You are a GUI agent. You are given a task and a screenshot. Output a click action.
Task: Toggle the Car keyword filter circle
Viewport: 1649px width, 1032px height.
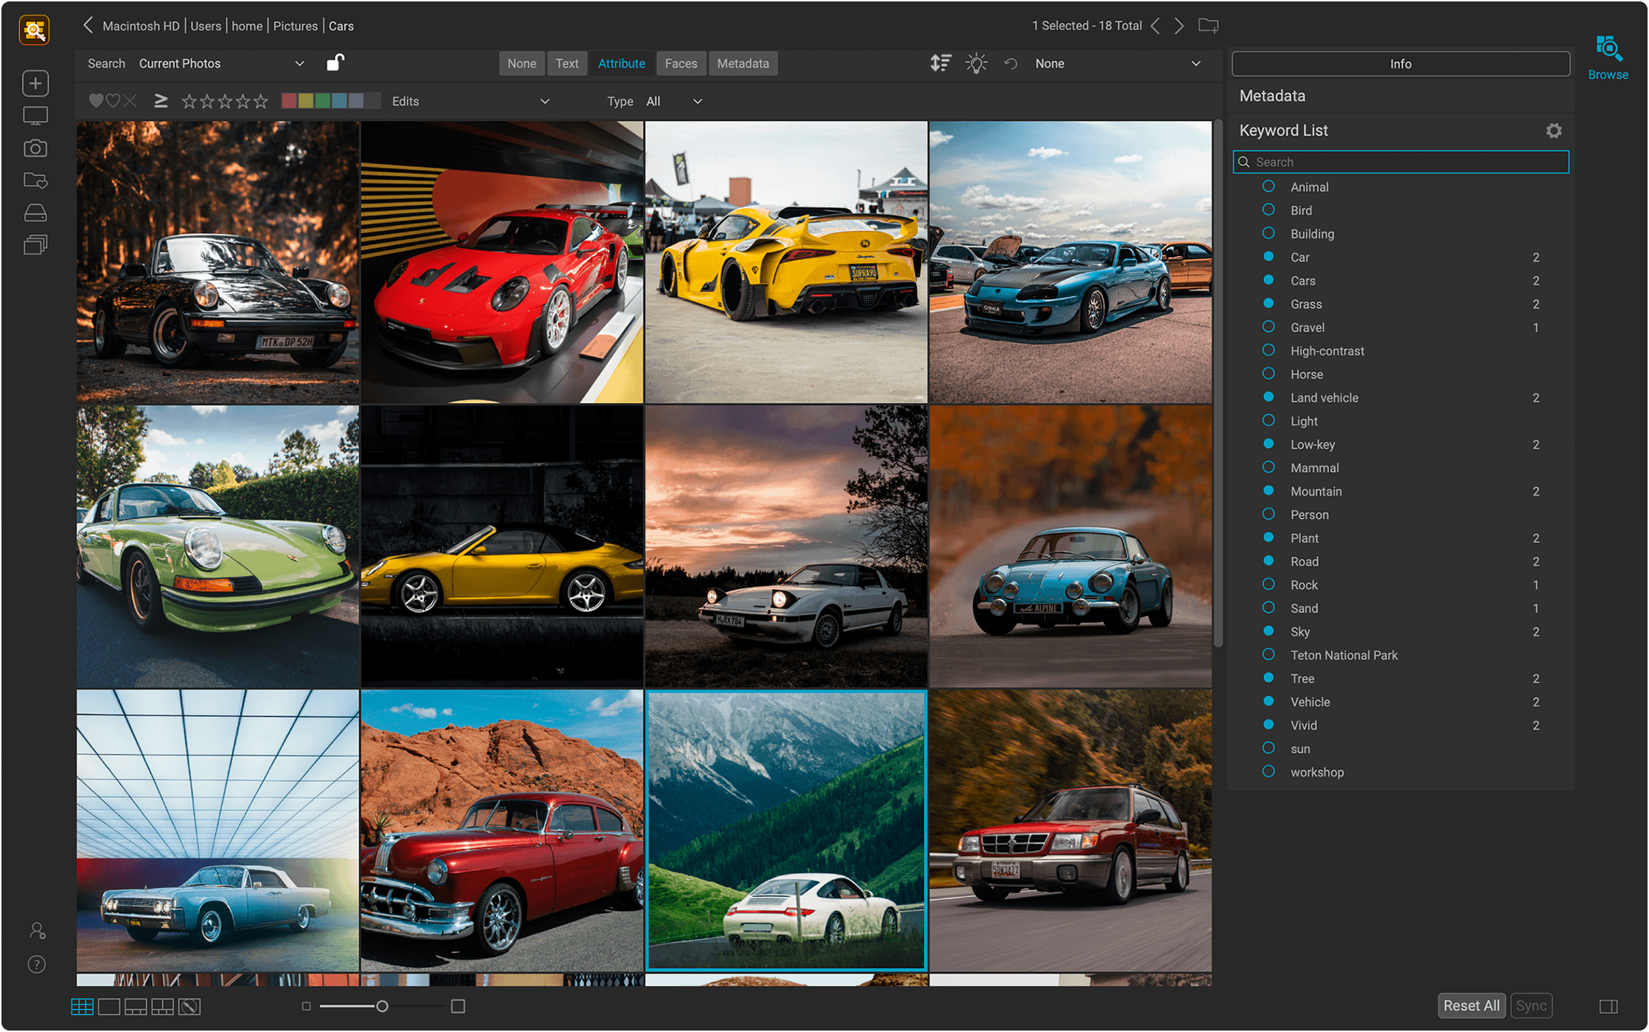point(1267,256)
